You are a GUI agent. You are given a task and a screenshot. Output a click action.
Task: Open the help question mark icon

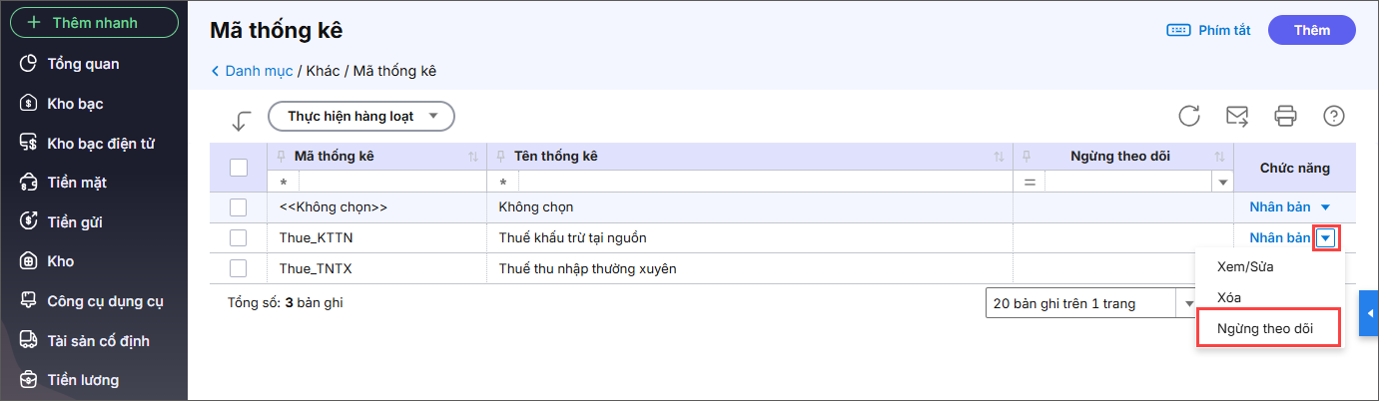tap(1333, 116)
